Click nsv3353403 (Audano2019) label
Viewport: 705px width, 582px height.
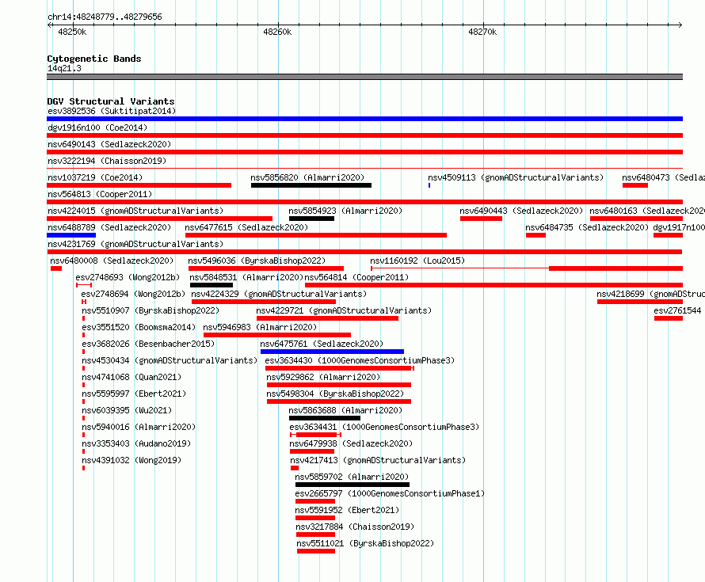pyautogui.click(x=136, y=443)
